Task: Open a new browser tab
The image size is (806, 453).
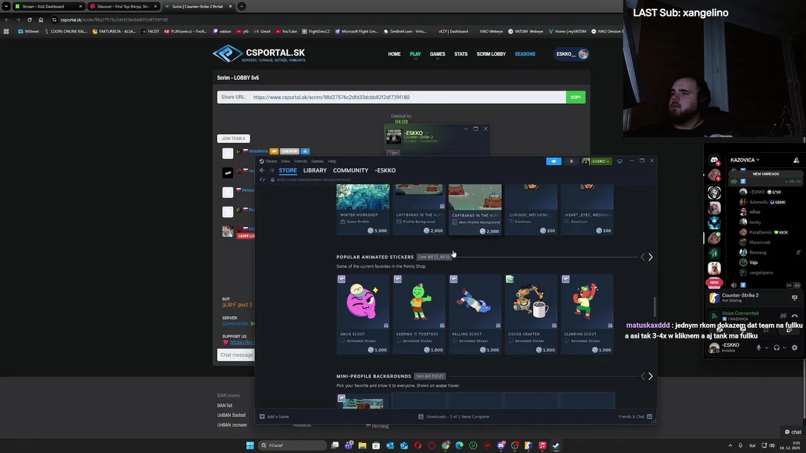Action: pos(241,6)
